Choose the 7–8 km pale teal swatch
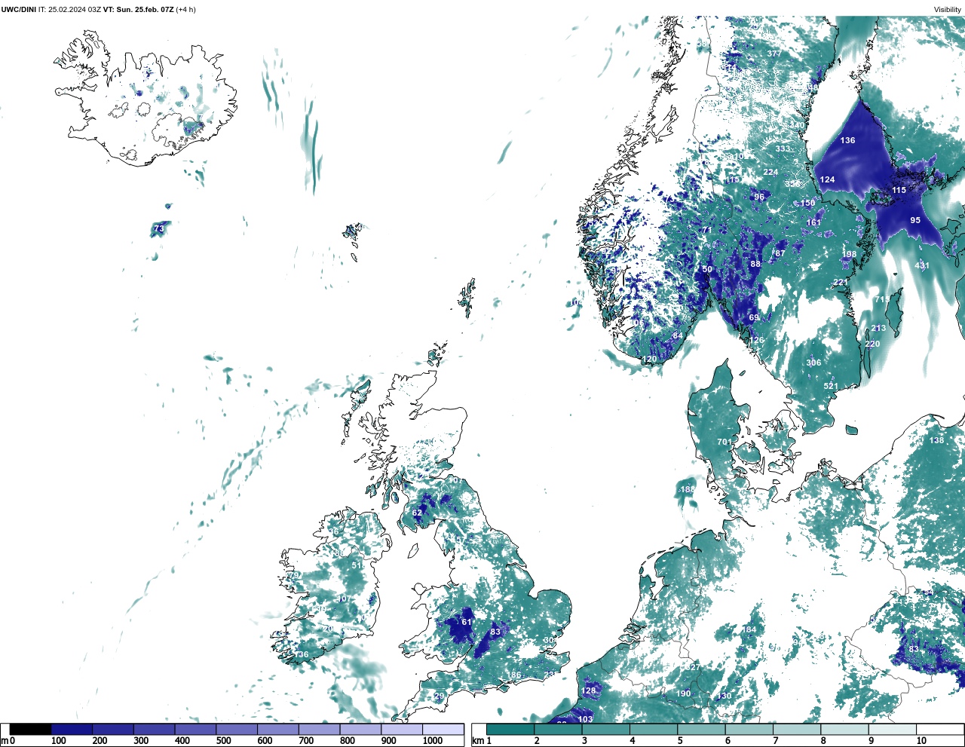 pos(797,730)
